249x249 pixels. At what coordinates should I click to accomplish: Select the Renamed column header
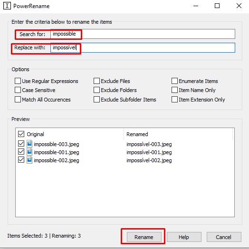tap(137, 134)
